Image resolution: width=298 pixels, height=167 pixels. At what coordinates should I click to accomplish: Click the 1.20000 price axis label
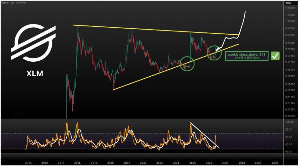click(290, 21)
